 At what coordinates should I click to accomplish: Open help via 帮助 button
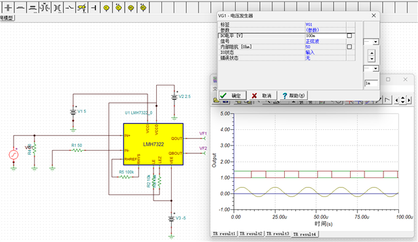point(293,96)
